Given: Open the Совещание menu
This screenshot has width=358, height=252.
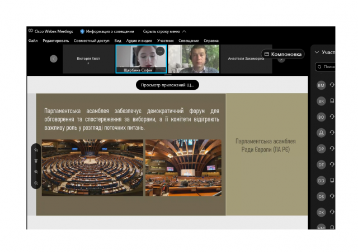Looking at the screenshot, I should (189, 41).
